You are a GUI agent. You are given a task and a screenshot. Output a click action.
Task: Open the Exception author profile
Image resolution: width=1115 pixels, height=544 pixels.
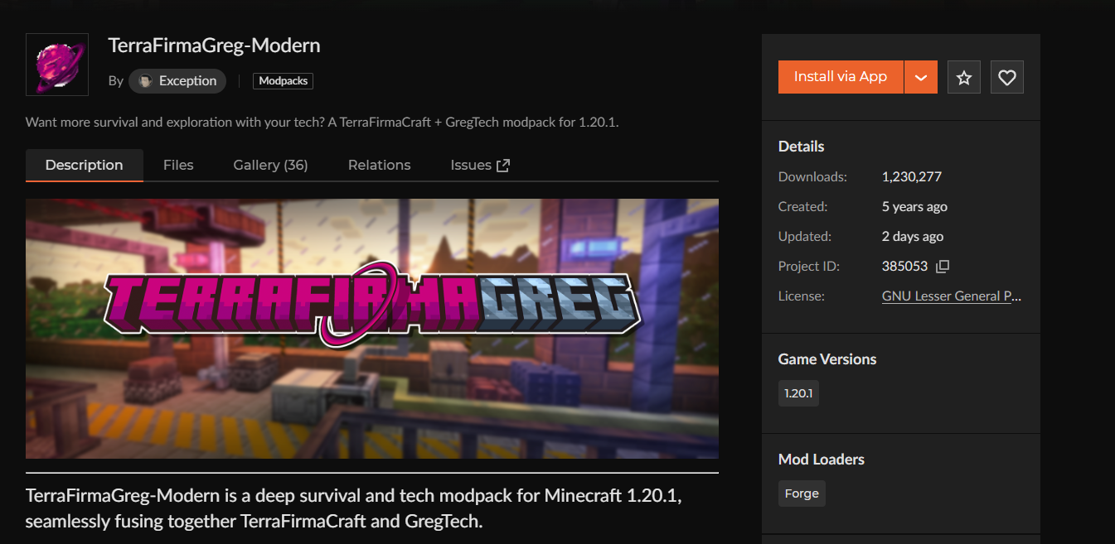tap(177, 81)
